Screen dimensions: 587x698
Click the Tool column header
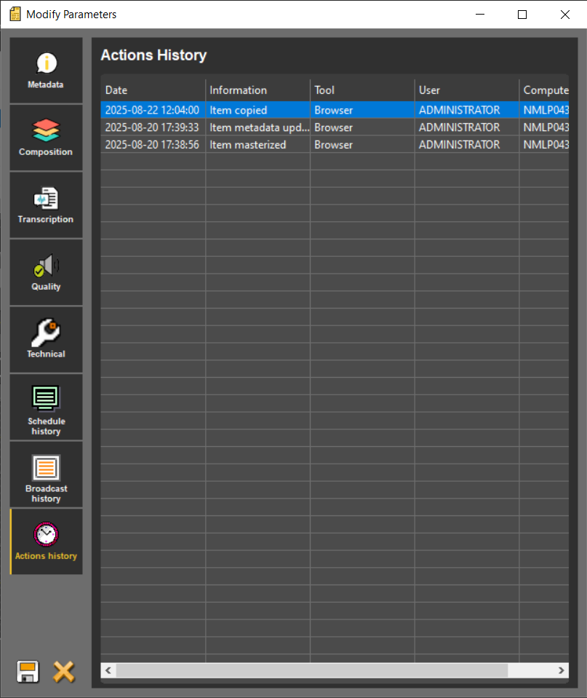pyautogui.click(x=362, y=90)
